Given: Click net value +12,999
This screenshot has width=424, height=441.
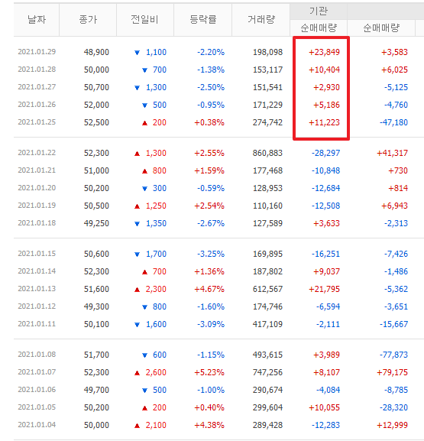Looking at the screenshot, I should [392, 425].
